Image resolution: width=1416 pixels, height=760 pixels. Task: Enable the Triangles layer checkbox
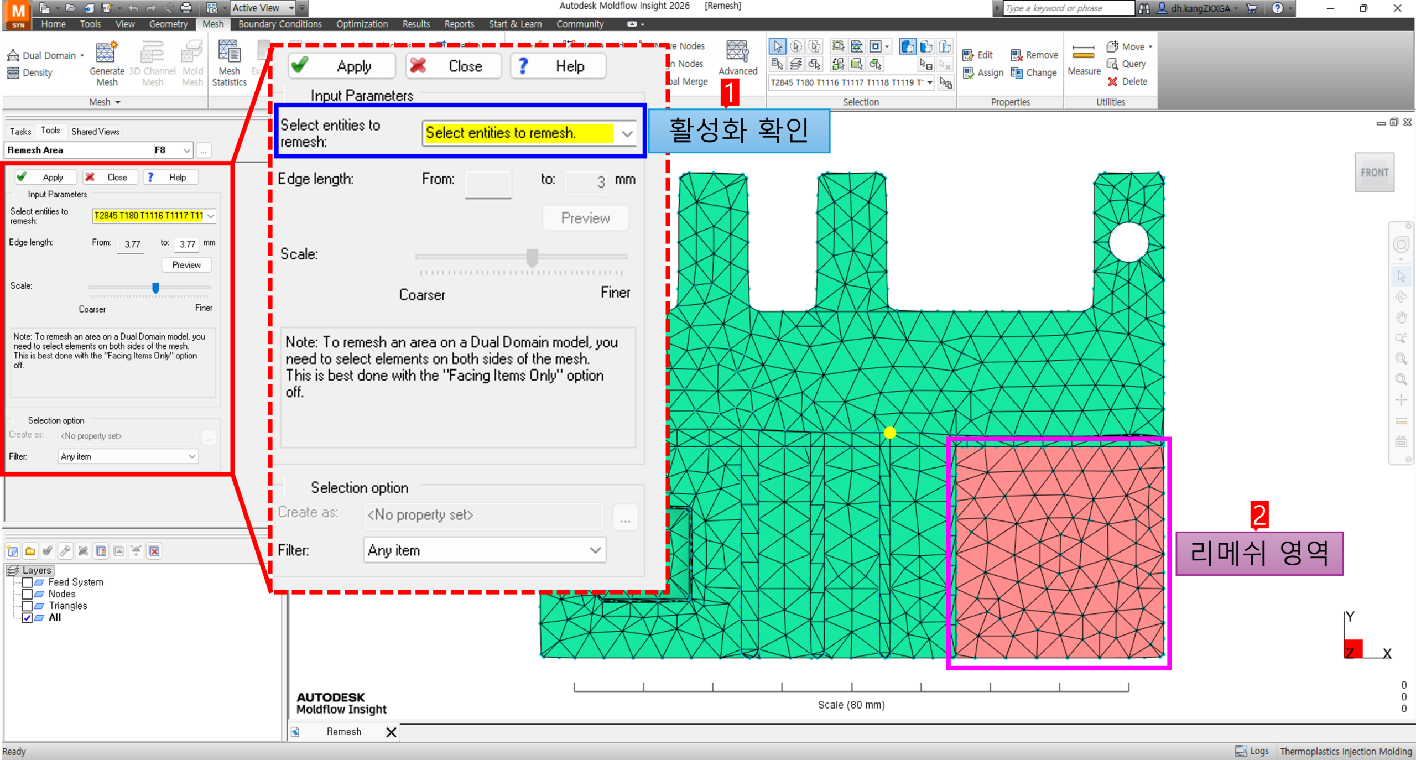point(27,606)
